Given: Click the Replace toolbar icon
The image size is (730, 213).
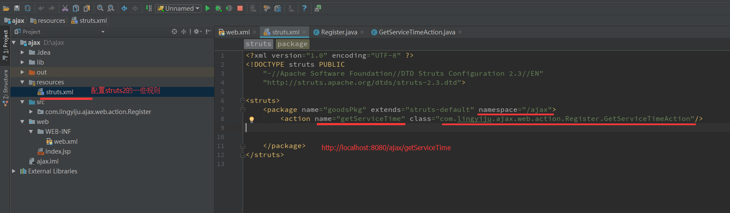Looking at the screenshot, I should coord(111,8).
